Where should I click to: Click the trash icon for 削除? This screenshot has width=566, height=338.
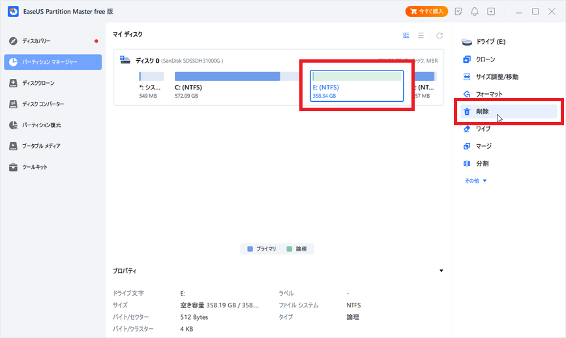[x=466, y=112]
